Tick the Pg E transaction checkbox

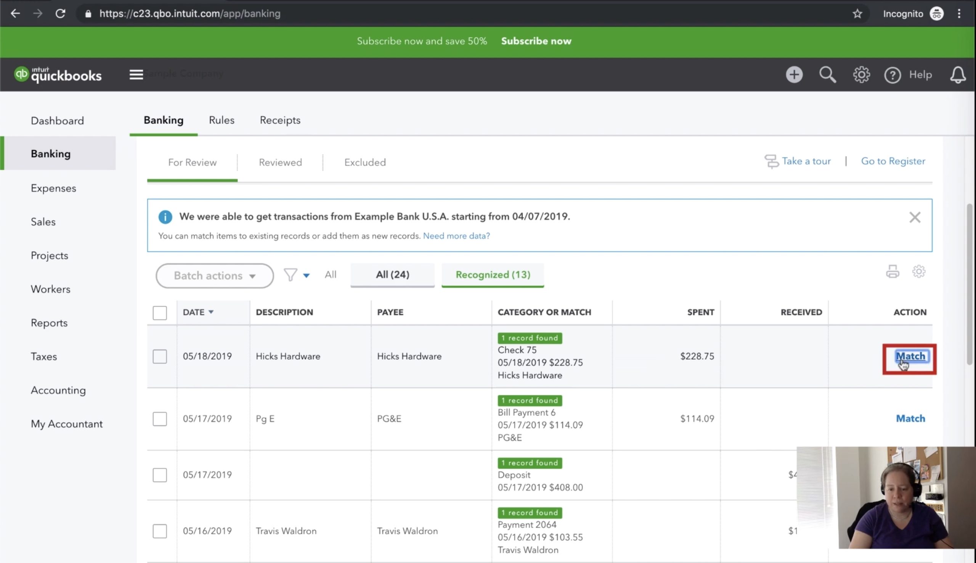click(x=160, y=419)
